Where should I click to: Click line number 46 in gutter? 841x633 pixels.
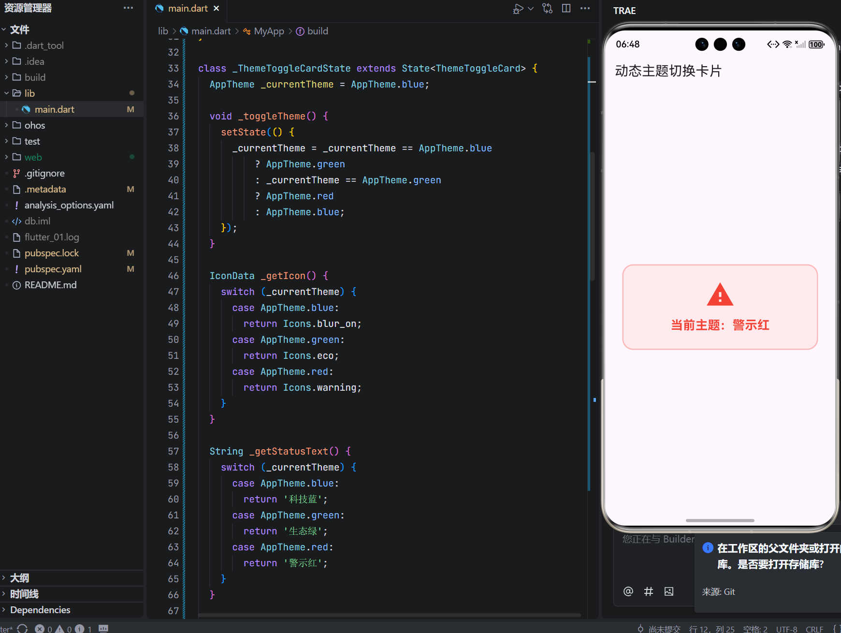173,276
